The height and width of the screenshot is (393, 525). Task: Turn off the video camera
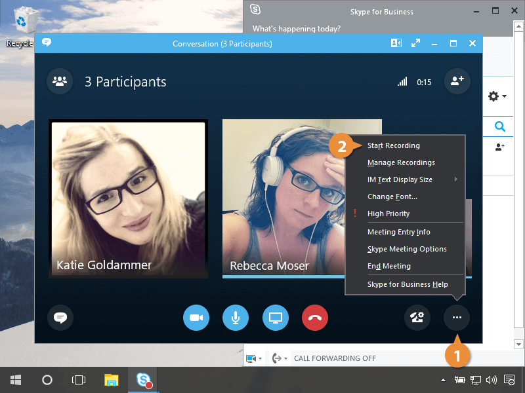tap(196, 318)
